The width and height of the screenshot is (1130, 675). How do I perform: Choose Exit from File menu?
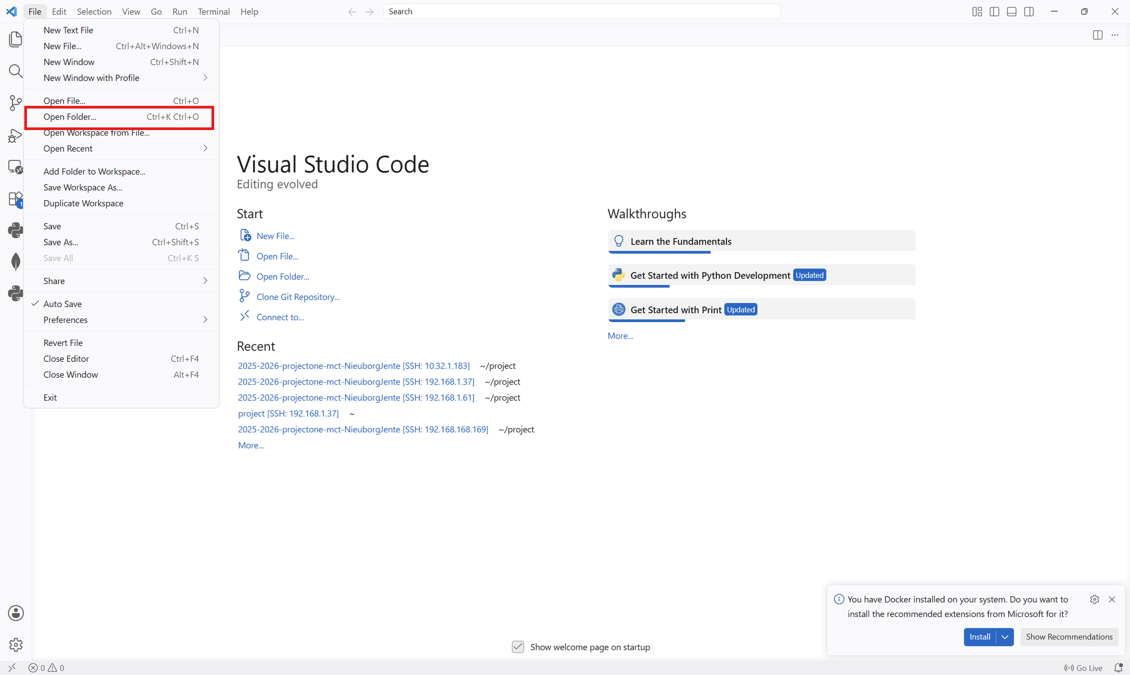pyautogui.click(x=121, y=398)
